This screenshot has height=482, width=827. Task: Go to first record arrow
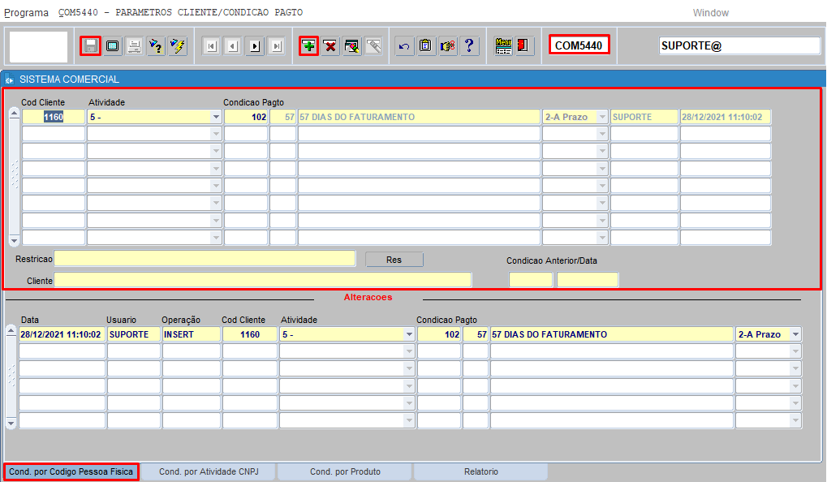point(212,46)
